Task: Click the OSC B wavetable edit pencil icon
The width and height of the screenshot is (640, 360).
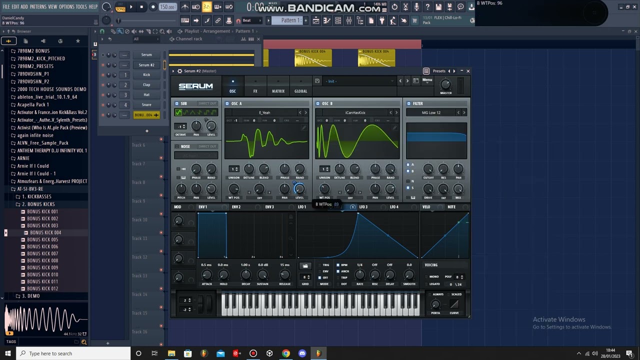Action: click(x=394, y=128)
